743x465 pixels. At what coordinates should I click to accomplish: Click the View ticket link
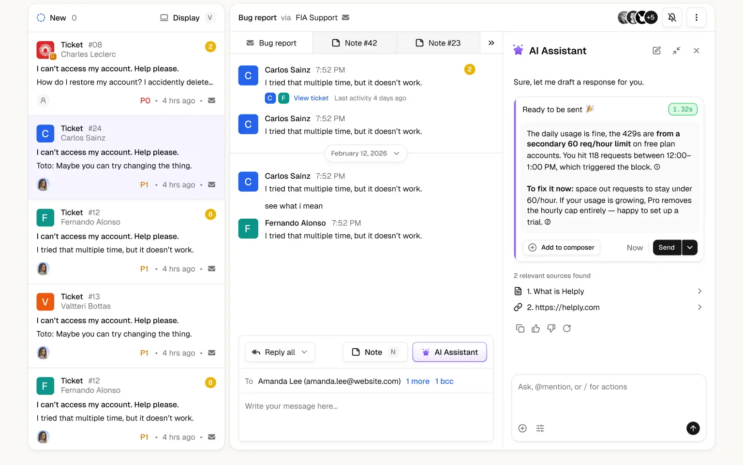(311, 98)
